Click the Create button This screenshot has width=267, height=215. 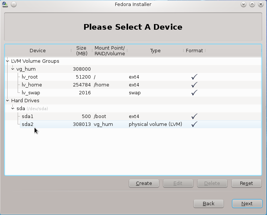point(144,183)
